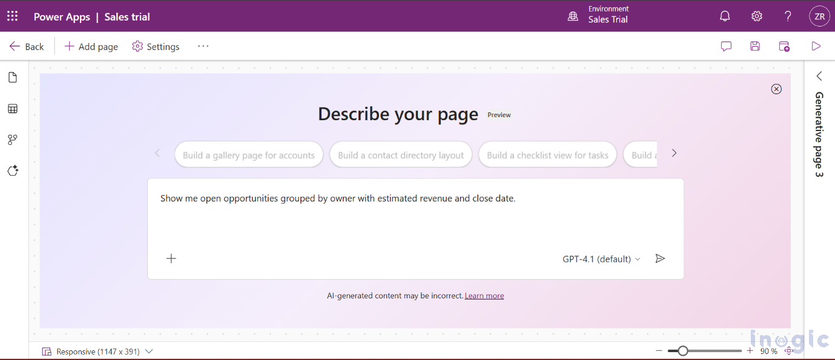Open the Automation flow icon in sidebar

[13, 140]
